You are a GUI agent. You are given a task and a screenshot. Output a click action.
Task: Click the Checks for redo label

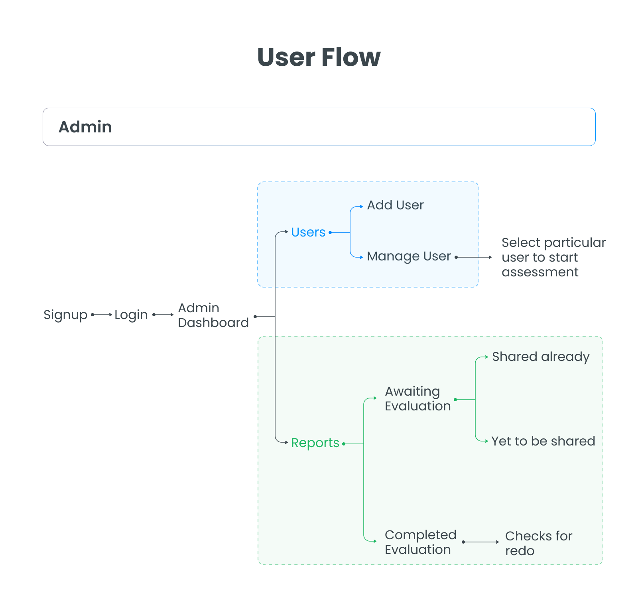(x=538, y=543)
